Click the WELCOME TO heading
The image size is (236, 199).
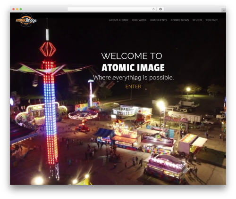coord(132,56)
